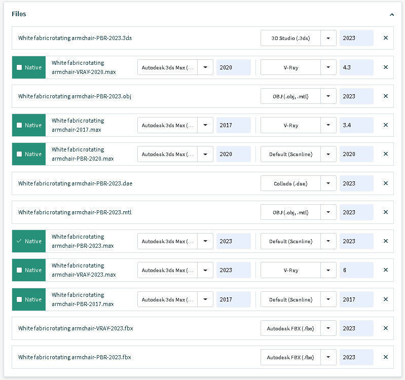
Task: Click the V-Ray version field showing 4.3
Action: tap(356, 67)
